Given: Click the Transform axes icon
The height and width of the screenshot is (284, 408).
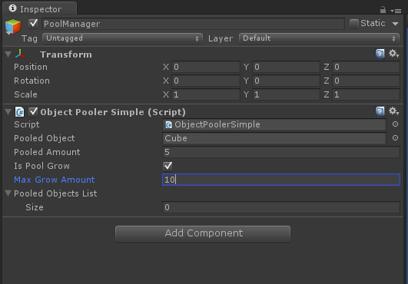Looking at the screenshot, I should tap(20, 54).
